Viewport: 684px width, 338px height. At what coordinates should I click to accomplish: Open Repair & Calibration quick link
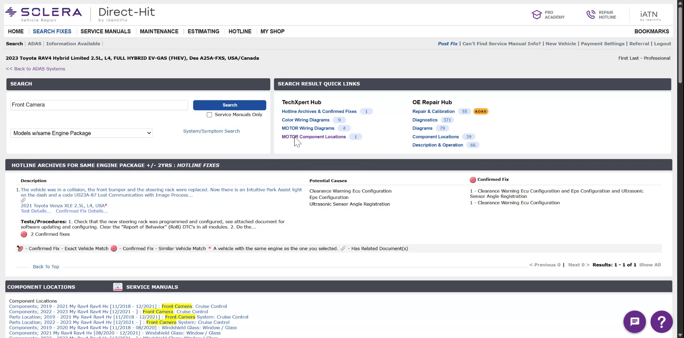click(x=433, y=111)
